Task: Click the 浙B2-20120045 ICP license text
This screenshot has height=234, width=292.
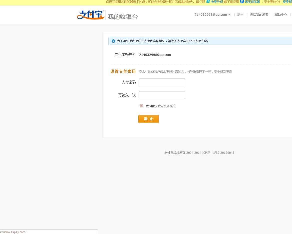Action: tap(224, 153)
